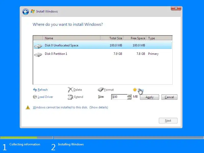
Task: Sort by the Free Space column header
Action: [x=135, y=38]
